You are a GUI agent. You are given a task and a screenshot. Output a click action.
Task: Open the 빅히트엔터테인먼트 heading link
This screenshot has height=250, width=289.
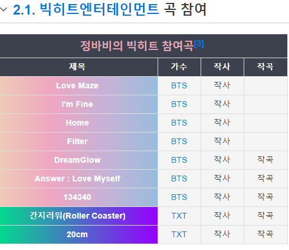click(99, 9)
